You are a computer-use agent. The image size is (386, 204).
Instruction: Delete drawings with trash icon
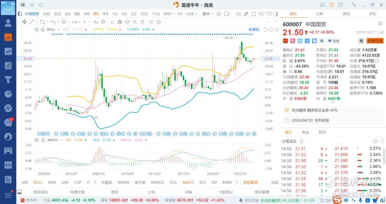click(x=142, y=22)
